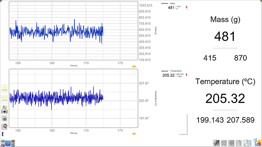Click the 1053.915 label on the Mass axis
This screenshot has width=262, height=147.
(x=145, y=6)
